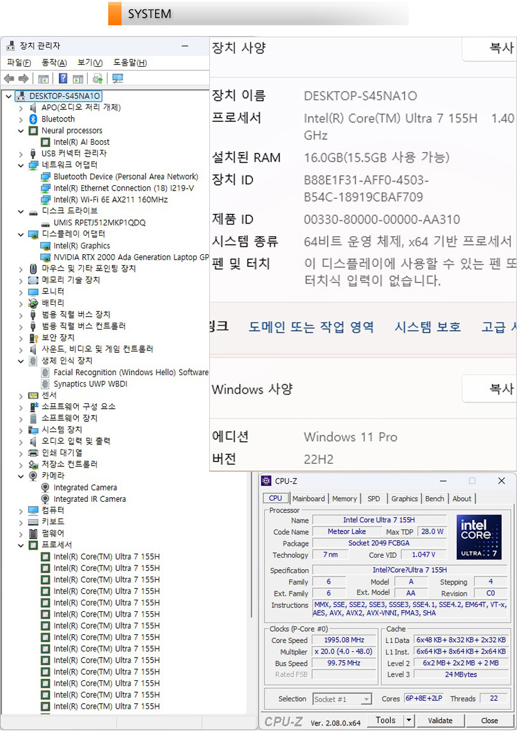The image size is (517, 732).
Task: Open the 보기(V) menu
Action: pos(90,63)
